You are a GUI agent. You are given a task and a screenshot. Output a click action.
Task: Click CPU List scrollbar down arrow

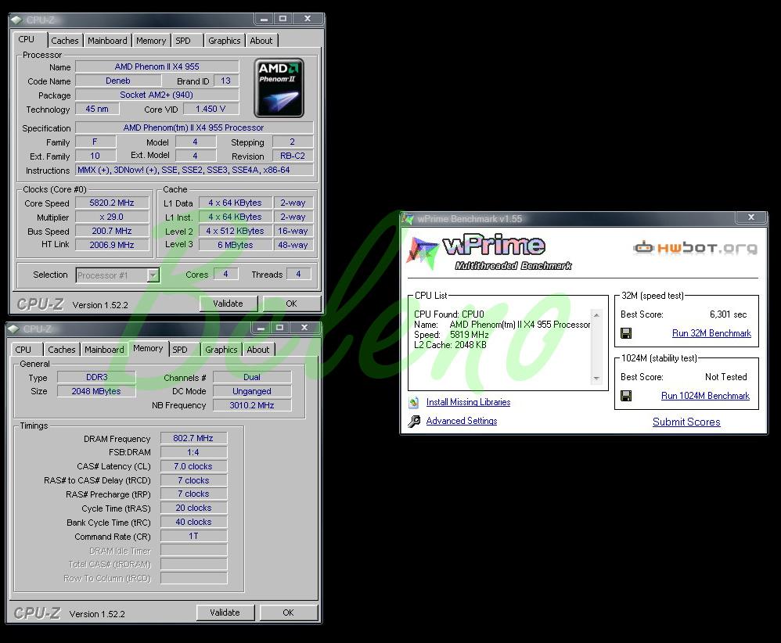[596, 379]
